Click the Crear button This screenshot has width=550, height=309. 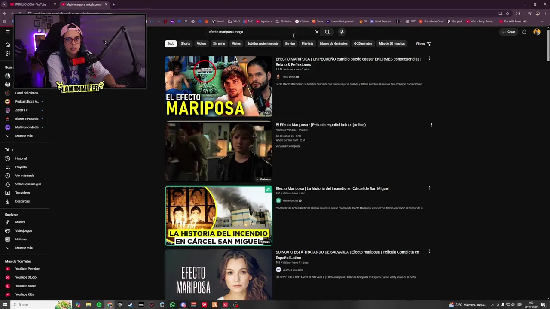508,32
